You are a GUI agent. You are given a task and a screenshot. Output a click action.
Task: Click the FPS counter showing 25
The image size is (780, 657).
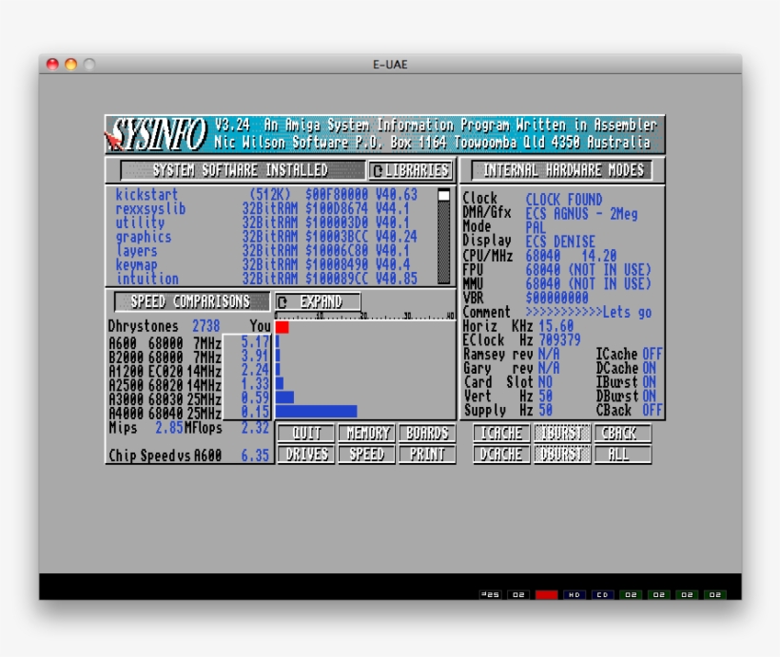click(490, 594)
